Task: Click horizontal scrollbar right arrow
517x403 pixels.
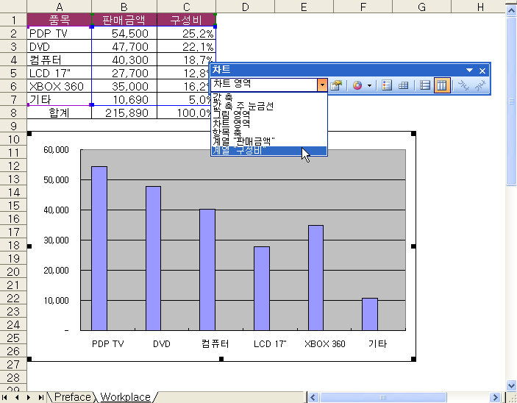Action: point(495,397)
